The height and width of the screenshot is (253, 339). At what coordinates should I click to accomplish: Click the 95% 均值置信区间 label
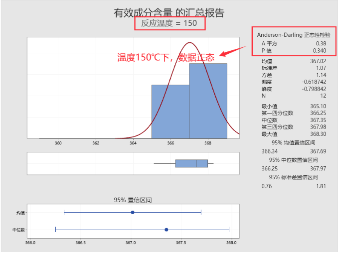click(x=293, y=143)
